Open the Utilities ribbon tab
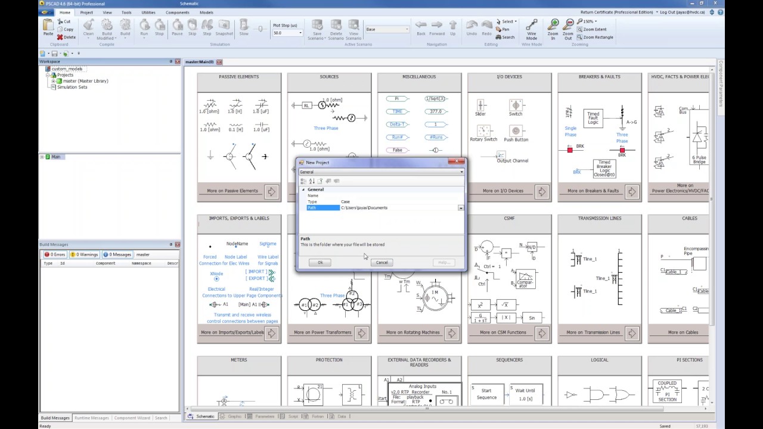The image size is (763, 429). pos(148,12)
